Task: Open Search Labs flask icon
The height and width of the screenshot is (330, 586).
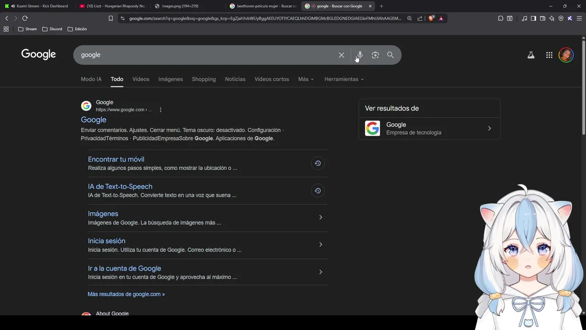Action: [531, 55]
